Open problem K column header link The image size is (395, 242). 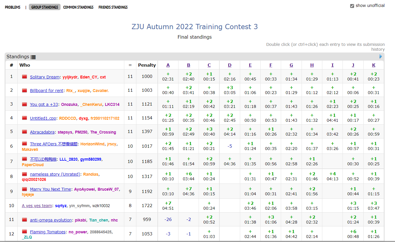(x=374, y=65)
